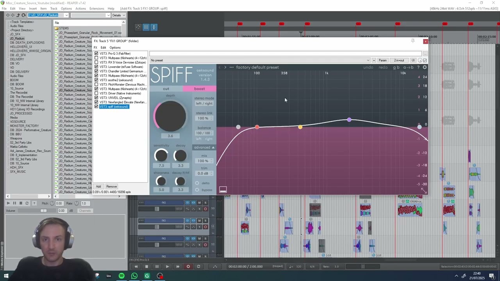Pin the FX chain window
Image resolution: width=500 pixels, height=281 pixels.
(412, 41)
